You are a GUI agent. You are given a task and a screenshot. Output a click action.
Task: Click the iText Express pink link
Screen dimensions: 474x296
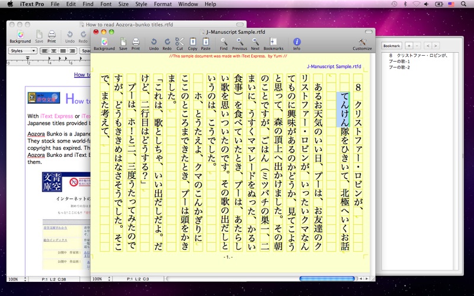(x=56, y=116)
